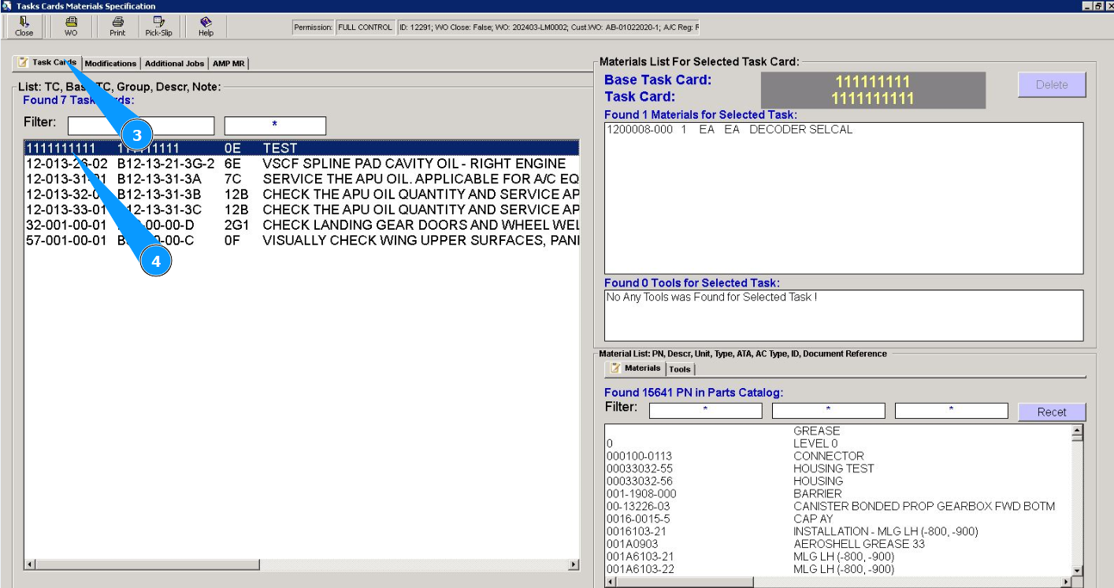
Task: Click the Delete button
Action: click(1052, 85)
